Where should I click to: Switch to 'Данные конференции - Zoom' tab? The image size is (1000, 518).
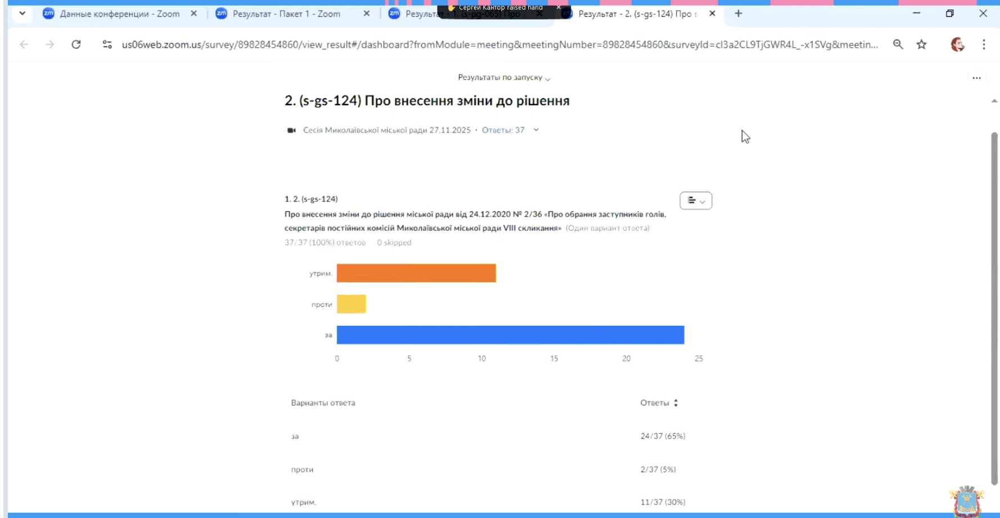click(119, 14)
